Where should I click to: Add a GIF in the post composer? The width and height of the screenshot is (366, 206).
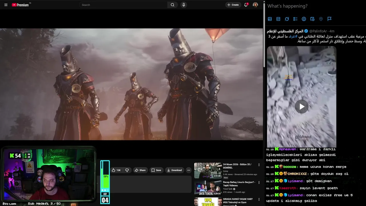tap(278, 19)
